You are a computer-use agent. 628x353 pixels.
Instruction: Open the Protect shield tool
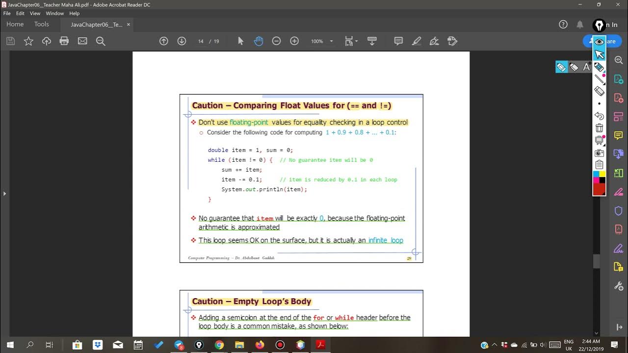618,211
